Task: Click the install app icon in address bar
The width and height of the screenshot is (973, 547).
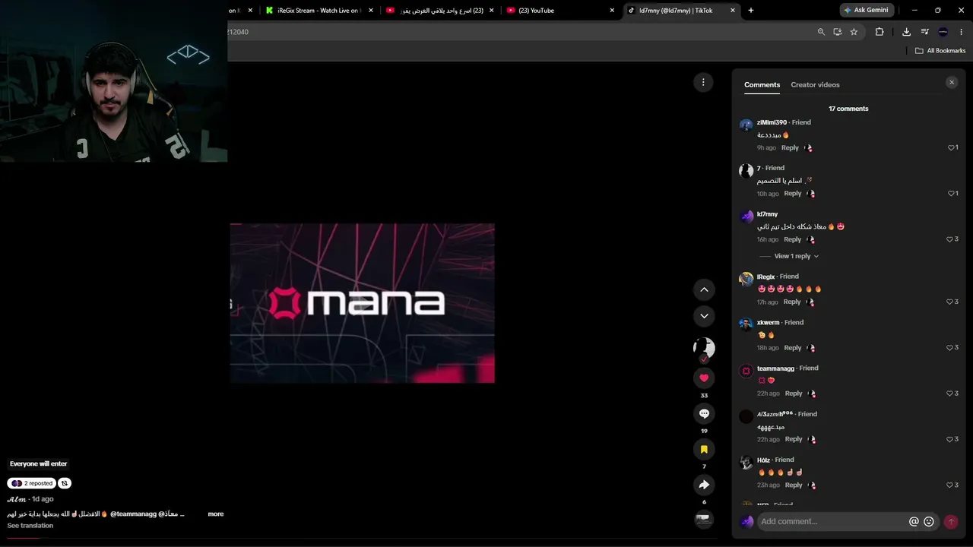Action: coord(837,32)
